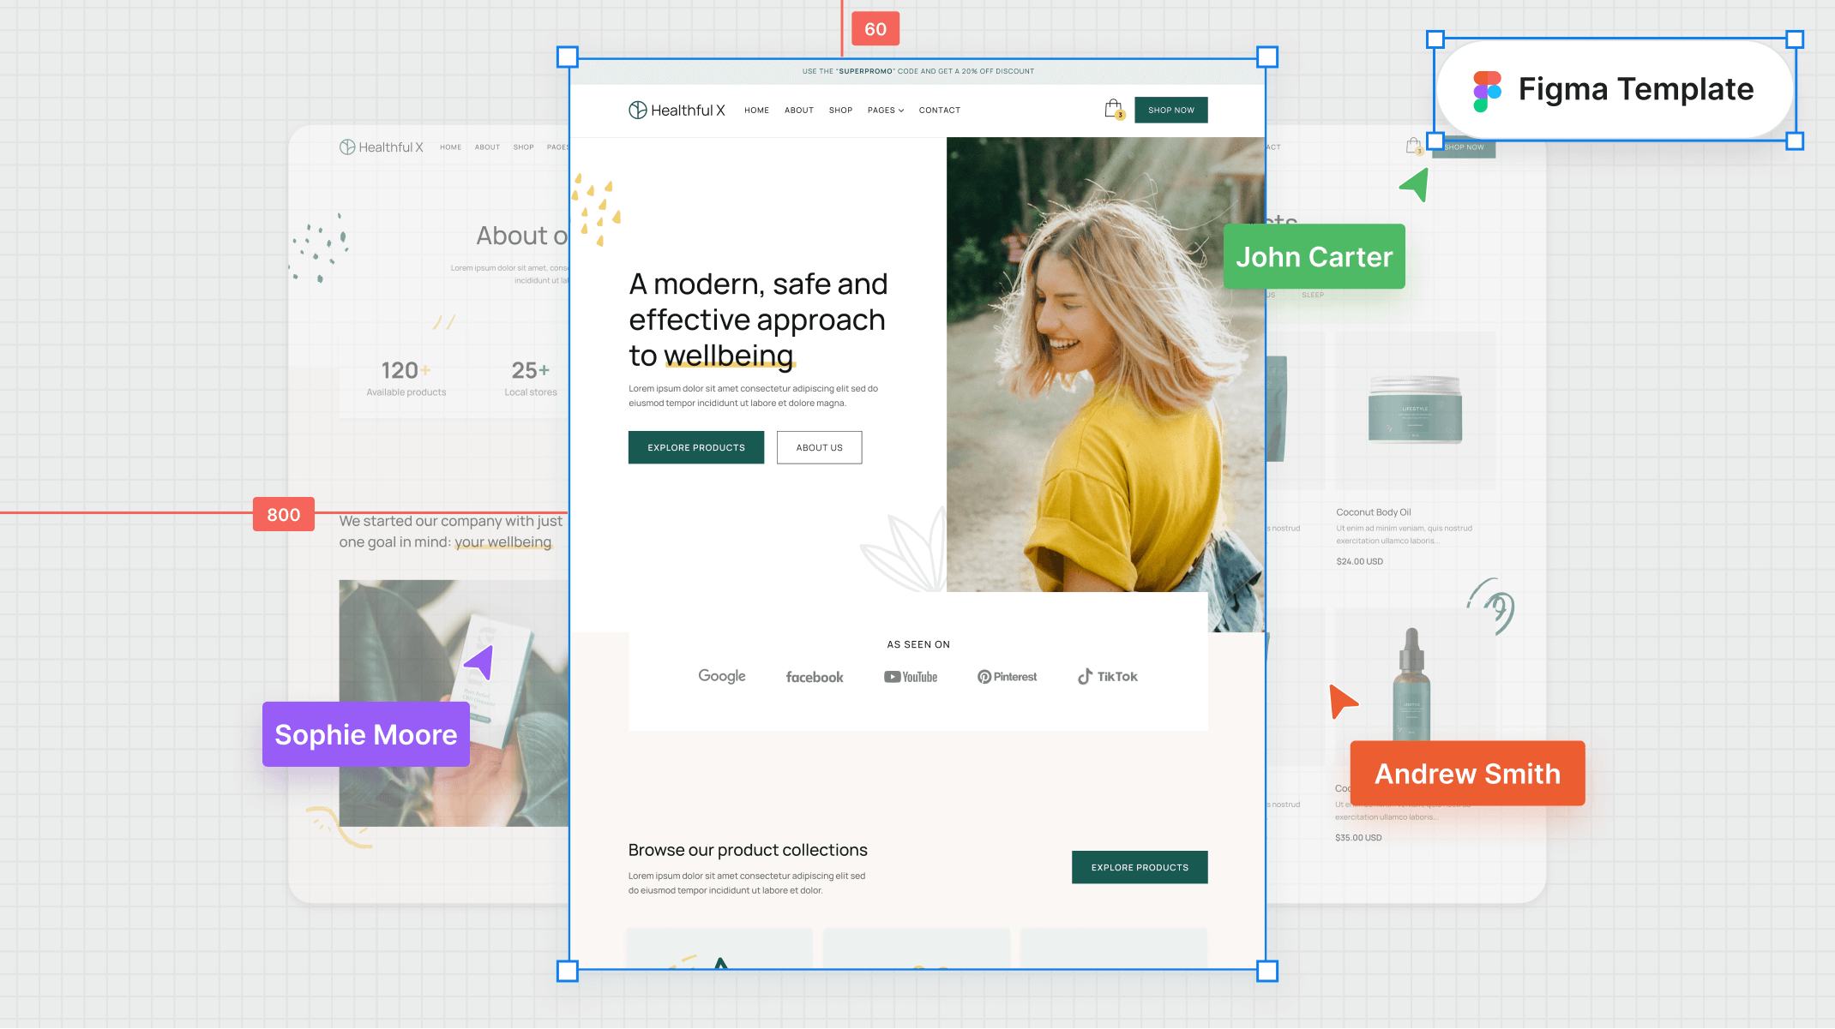Image resolution: width=1835 pixels, height=1029 pixels.
Task: Click the shopping bag icon in navbar
Action: click(1111, 110)
